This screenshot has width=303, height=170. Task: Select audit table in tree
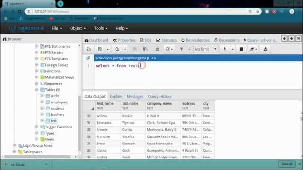[x=55, y=96]
